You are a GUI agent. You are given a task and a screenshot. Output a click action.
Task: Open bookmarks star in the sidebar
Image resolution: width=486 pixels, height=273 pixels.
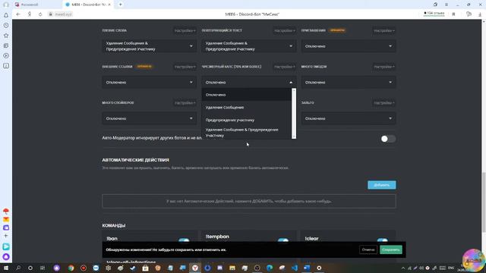6,36
